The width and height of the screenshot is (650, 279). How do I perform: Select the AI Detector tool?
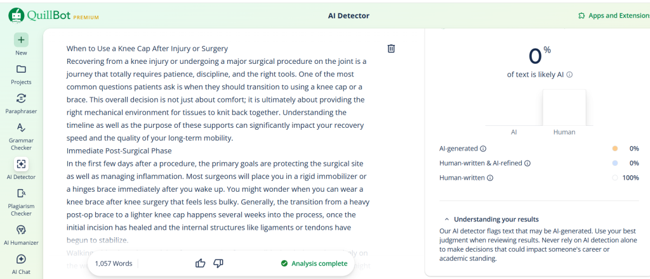(21, 164)
